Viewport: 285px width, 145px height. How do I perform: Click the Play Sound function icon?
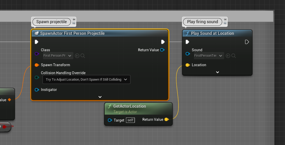tap(187, 33)
